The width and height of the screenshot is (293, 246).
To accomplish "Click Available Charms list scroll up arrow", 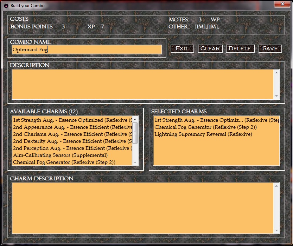I will [x=135, y=119].
